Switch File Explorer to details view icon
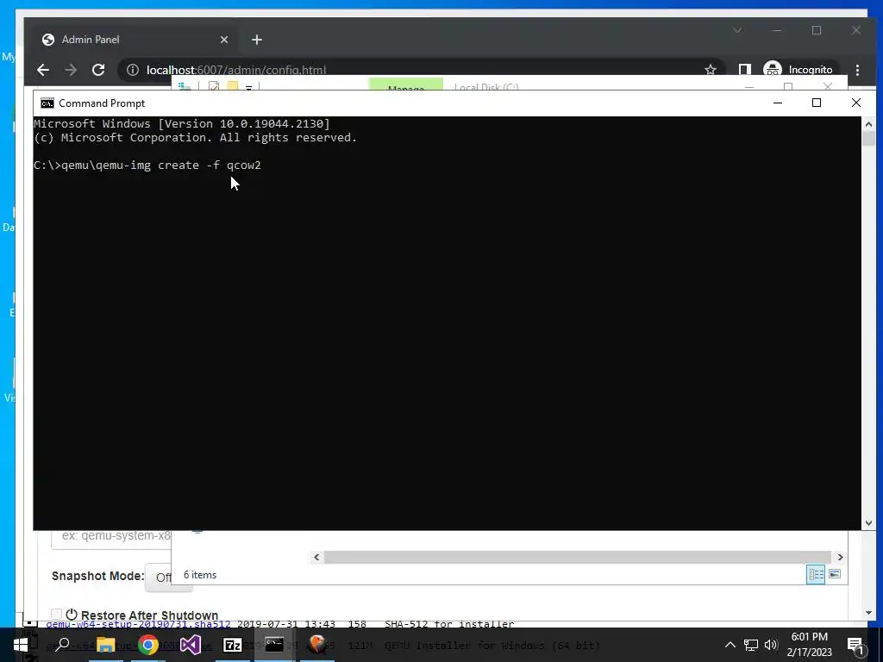 pyautogui.click(x=816, y=574)
